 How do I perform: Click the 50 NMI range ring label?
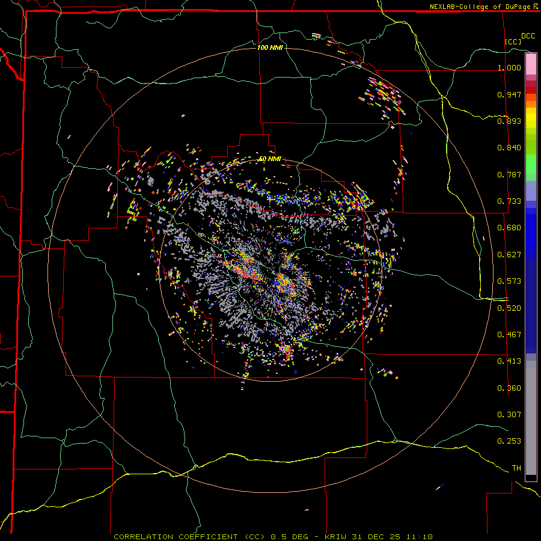(270, 159)
